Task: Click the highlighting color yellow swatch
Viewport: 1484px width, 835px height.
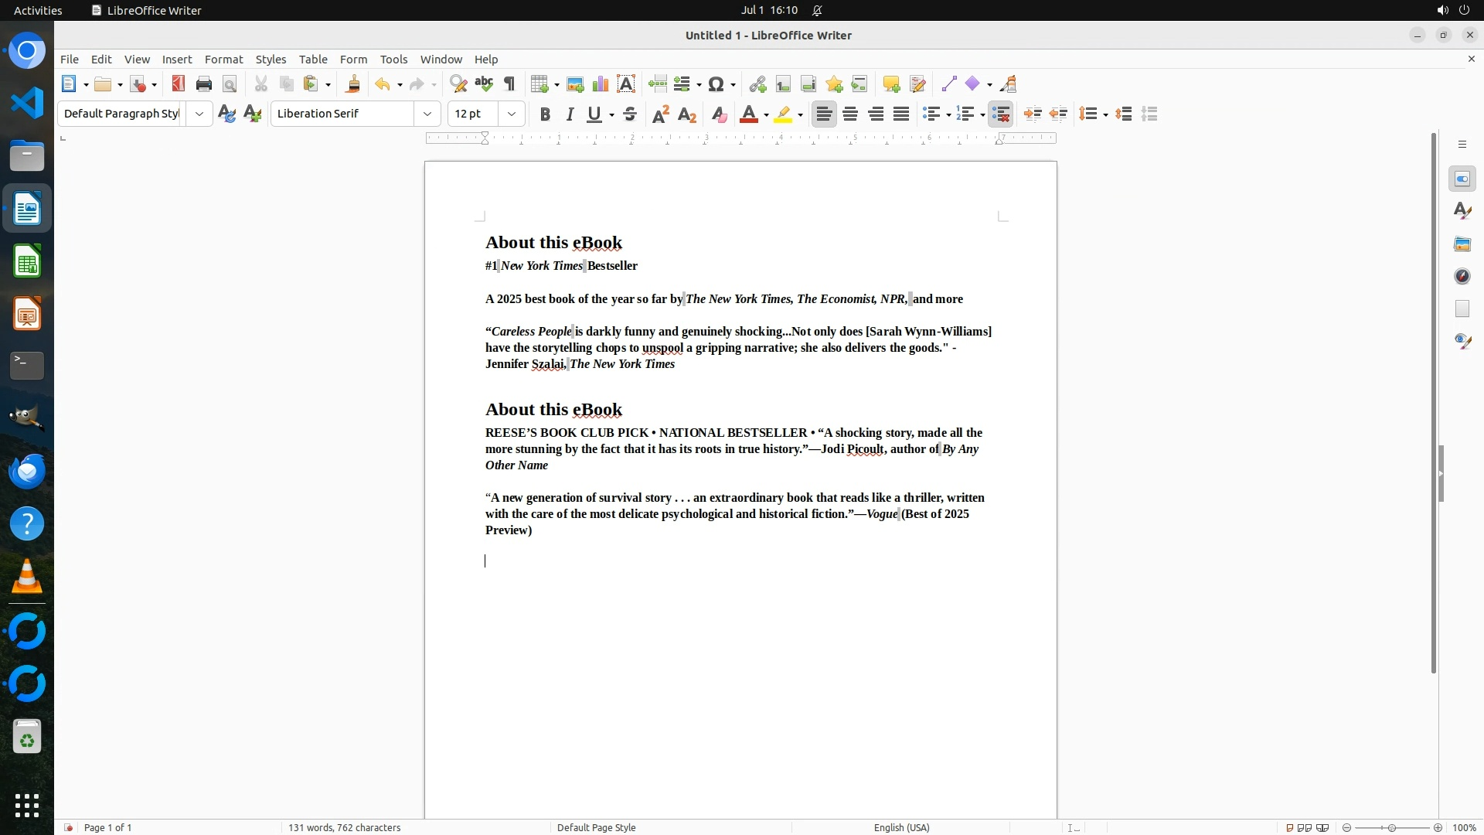Action: point(783,114)
